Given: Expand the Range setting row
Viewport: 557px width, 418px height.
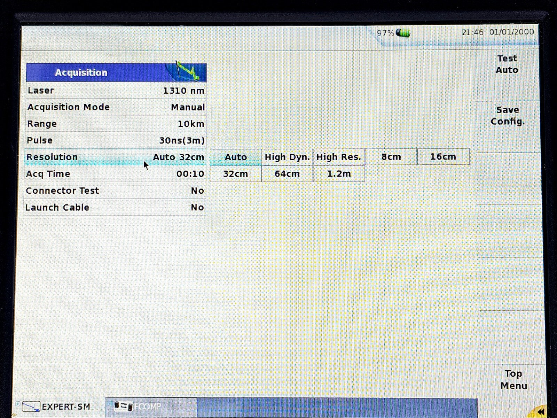Looking at the screenshot, I should tap(116, 124).
